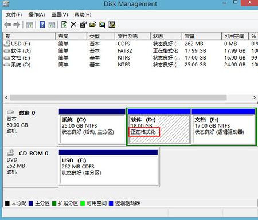Select the CD-ROM 0 DVD disk header

[x=30, y=167]
